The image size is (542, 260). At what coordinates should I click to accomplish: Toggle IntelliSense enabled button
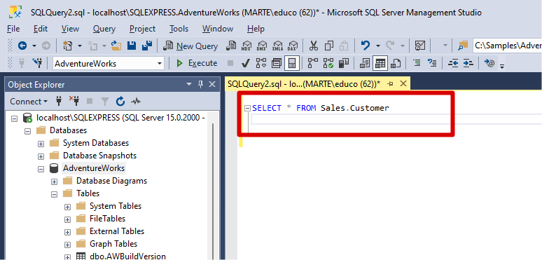click(x=292, y=63)
